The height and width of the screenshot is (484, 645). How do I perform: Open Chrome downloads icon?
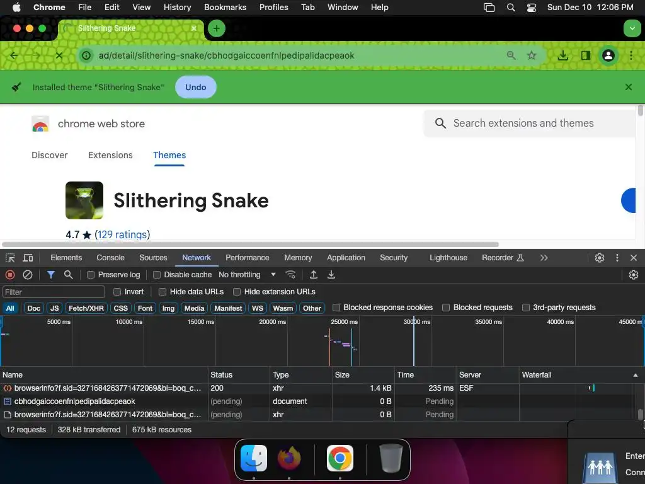point(563,55)
